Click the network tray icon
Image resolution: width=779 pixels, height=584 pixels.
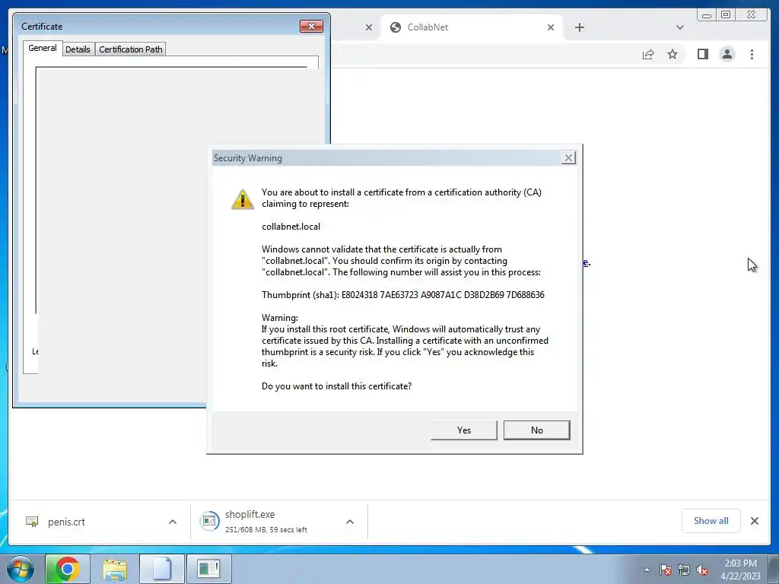tap(684, 570)
